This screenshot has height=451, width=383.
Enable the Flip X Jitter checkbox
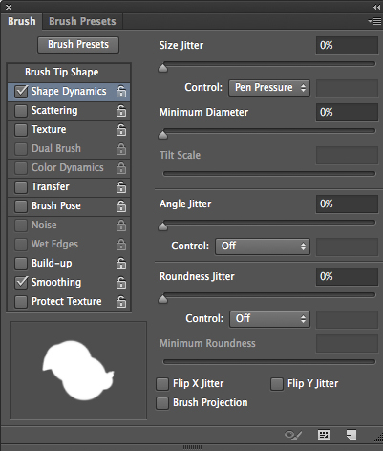point(162,384)
